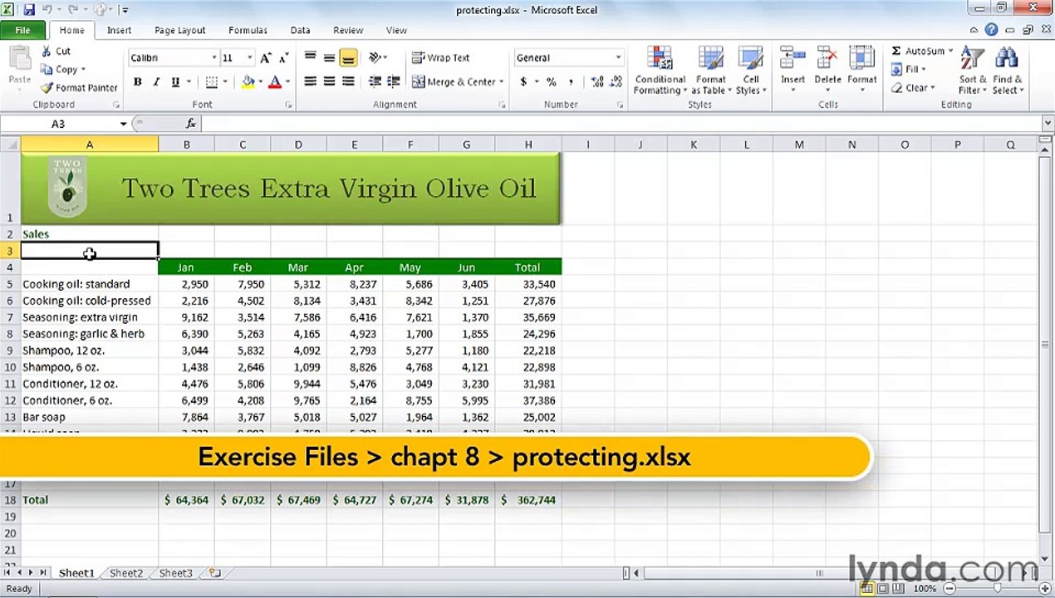Increase font size with Grow Font icon
Screen dimensions: 1055x598
click(x=266, y=58)
